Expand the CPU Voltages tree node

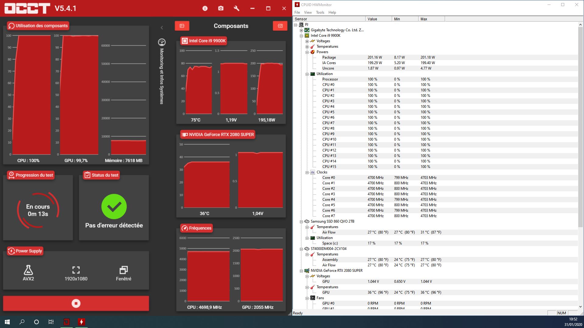click(307, 41)
